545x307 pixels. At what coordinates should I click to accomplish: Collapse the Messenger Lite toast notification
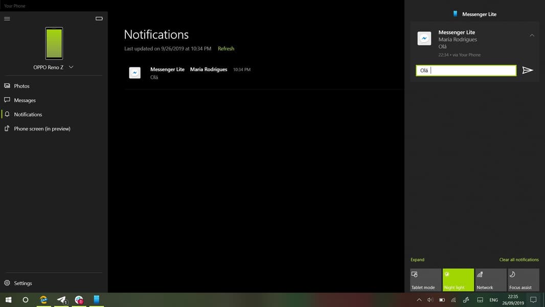coord(532,35)
